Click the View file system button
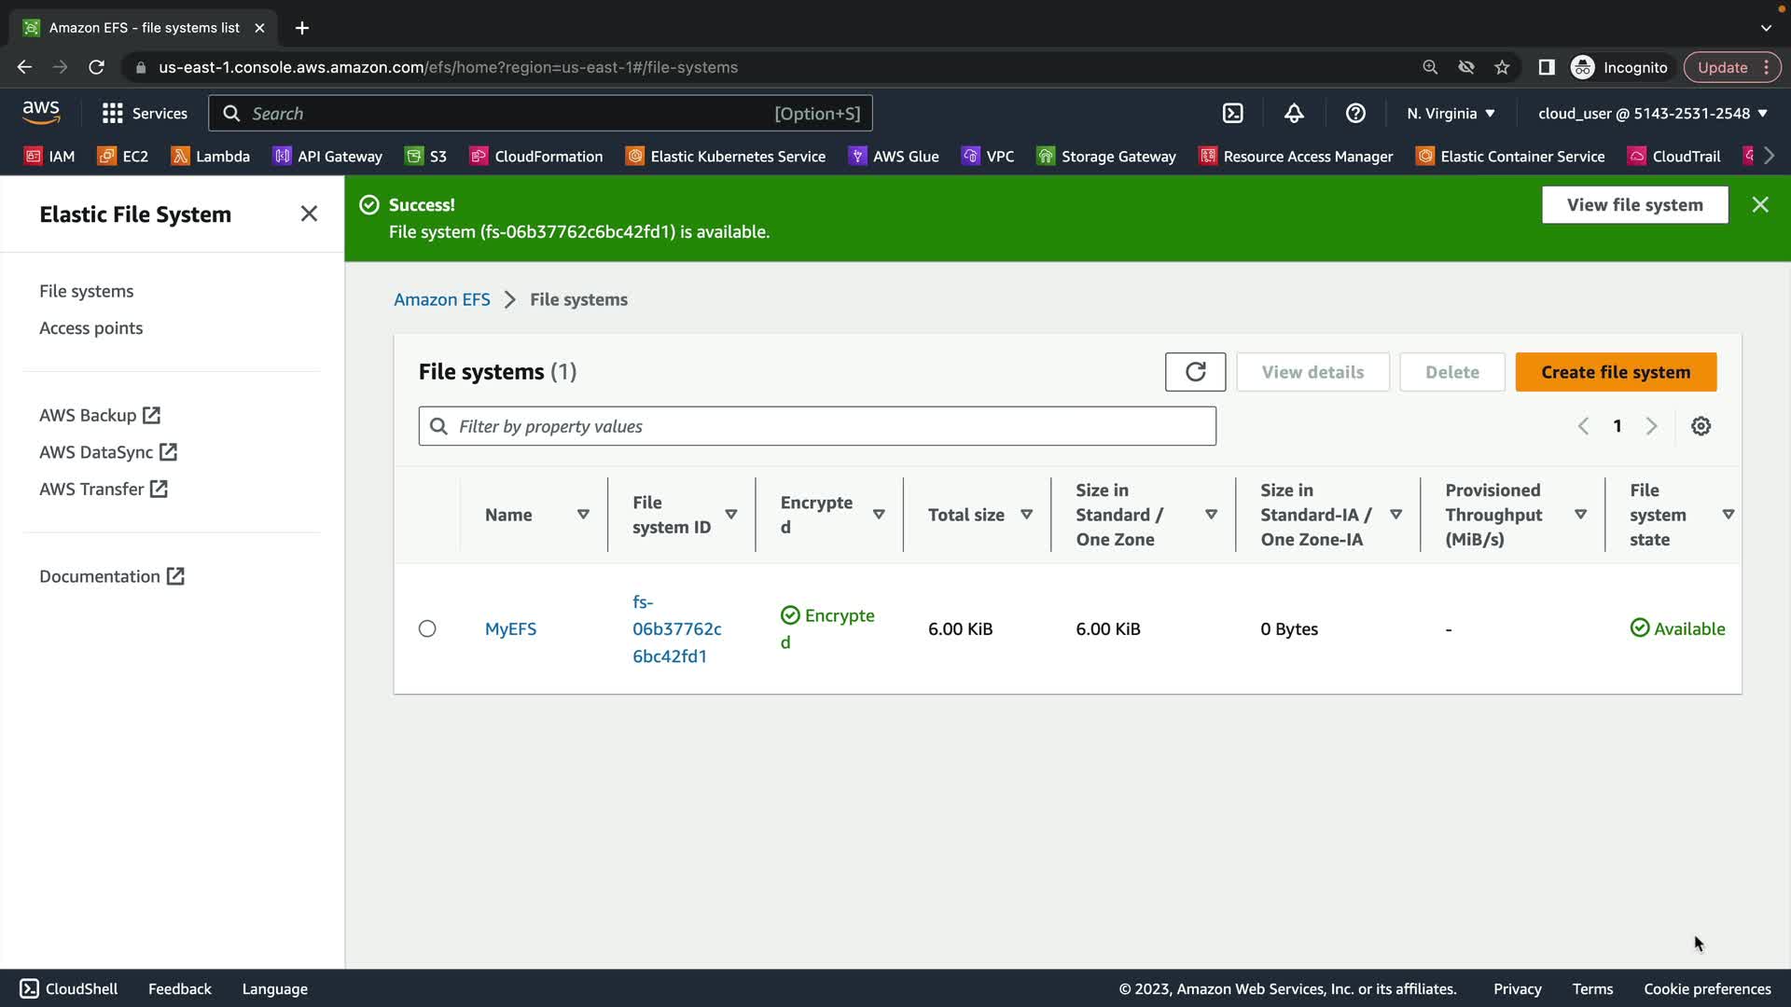 coord(1634,204)
